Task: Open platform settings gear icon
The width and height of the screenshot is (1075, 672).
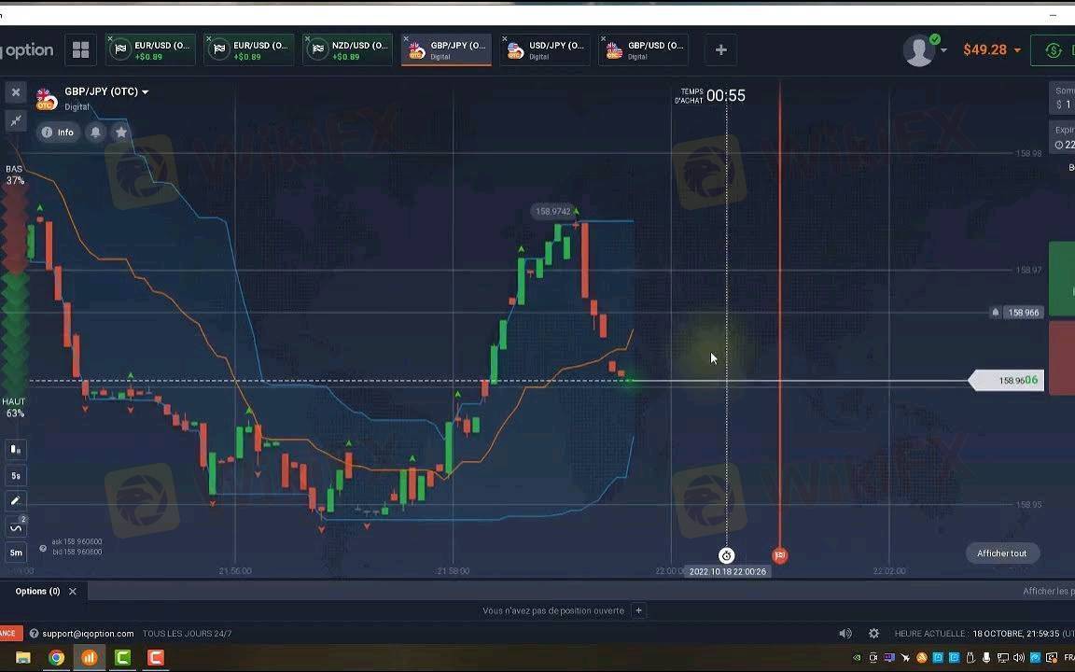Action: pos(874,634)
